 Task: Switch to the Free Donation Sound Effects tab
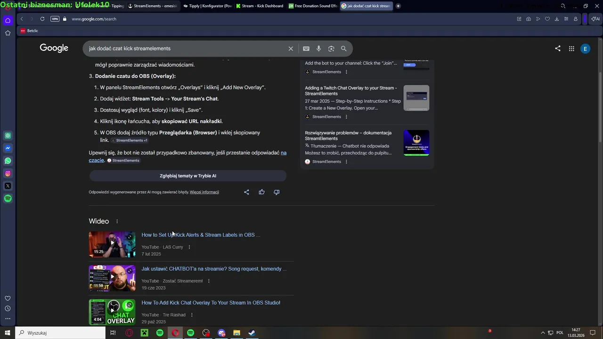(313, 6)
